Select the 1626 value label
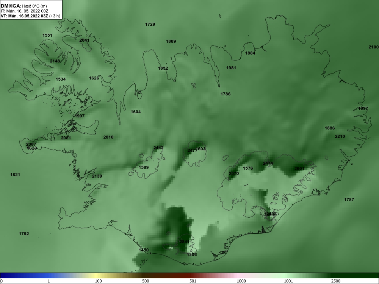Screen dimensions: 379x284 (94, 78)
